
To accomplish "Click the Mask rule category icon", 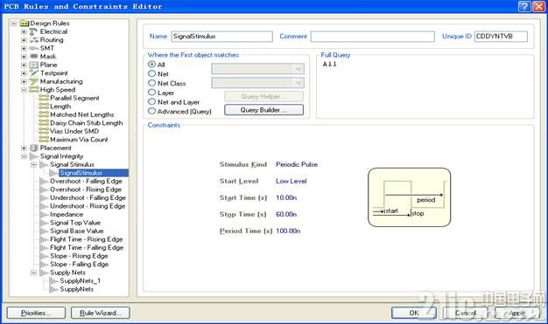I will click(x=33, y=57).
